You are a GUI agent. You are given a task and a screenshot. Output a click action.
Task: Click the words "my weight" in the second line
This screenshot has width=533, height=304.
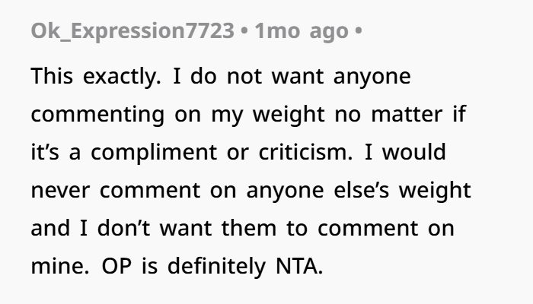[x=268, y=114]
